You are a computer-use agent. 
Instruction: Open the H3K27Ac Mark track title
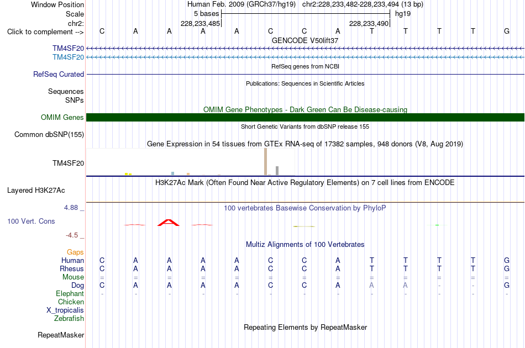(x=305, y=183)
